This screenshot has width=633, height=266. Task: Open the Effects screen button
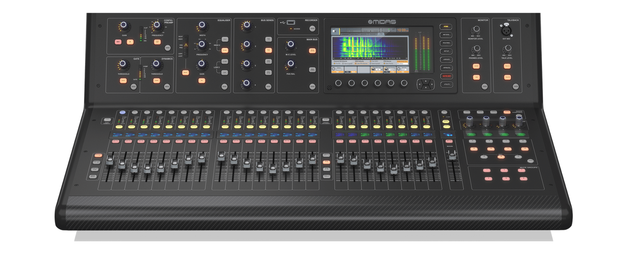click(x=446, y=68)
